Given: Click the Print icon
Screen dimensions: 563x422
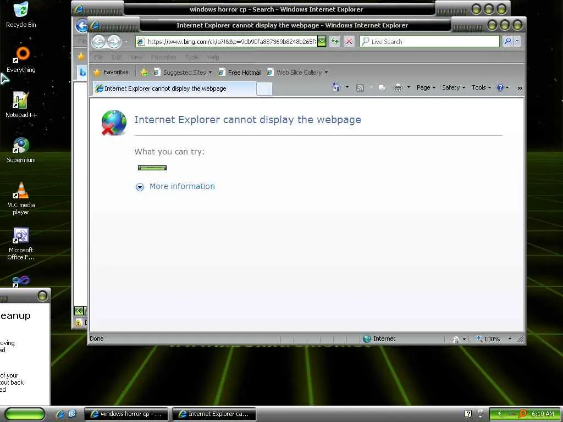Looking at the screenshot, I should (x=398, y=87).
